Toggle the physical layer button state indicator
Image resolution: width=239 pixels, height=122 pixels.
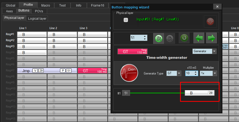point(126,20)
